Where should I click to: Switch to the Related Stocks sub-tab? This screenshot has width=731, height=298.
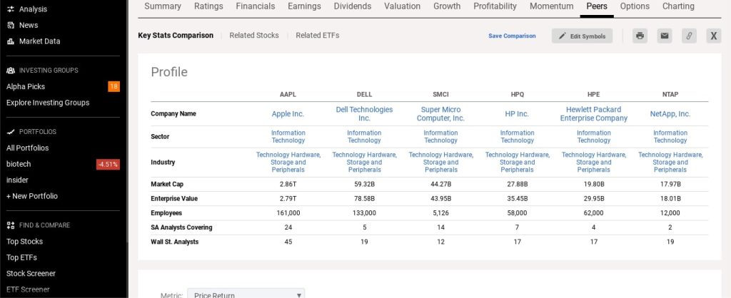[253, 36]
